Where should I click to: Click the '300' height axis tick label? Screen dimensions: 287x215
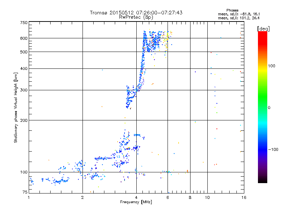[x=24, y=90]
